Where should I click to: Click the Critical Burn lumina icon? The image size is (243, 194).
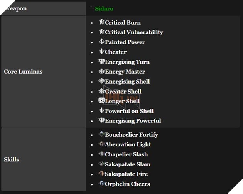click(x=101, y=22)
